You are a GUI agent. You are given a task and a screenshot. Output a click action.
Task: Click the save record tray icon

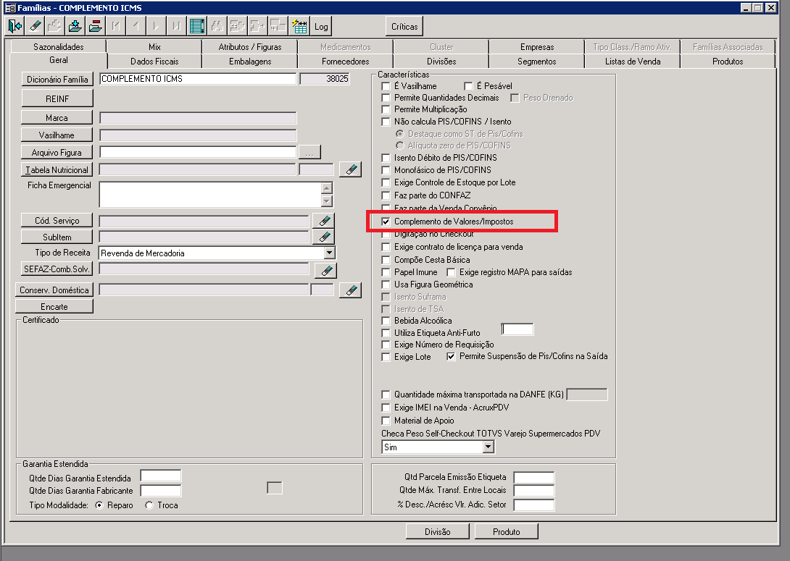pyautogui.click(x=75, y=26)
